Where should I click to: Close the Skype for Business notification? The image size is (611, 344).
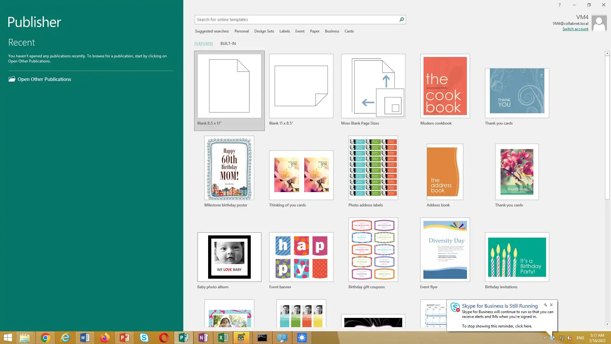point(551,305)
